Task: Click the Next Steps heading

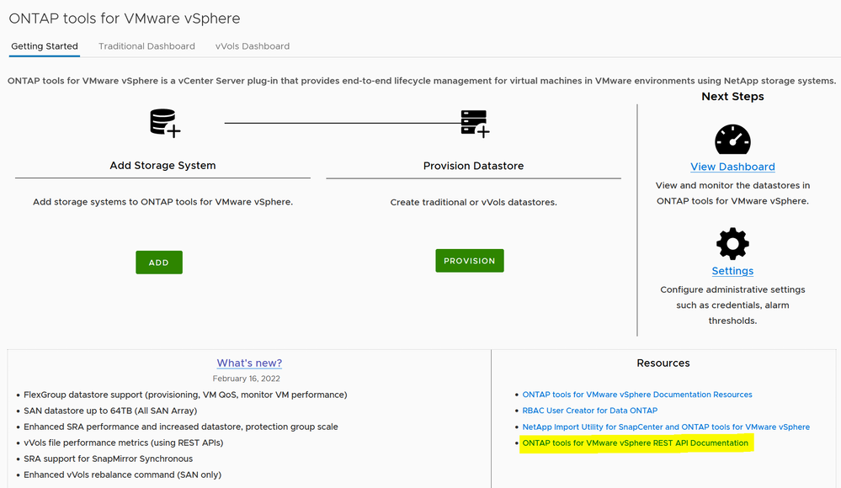Action: tap(732, 97)
